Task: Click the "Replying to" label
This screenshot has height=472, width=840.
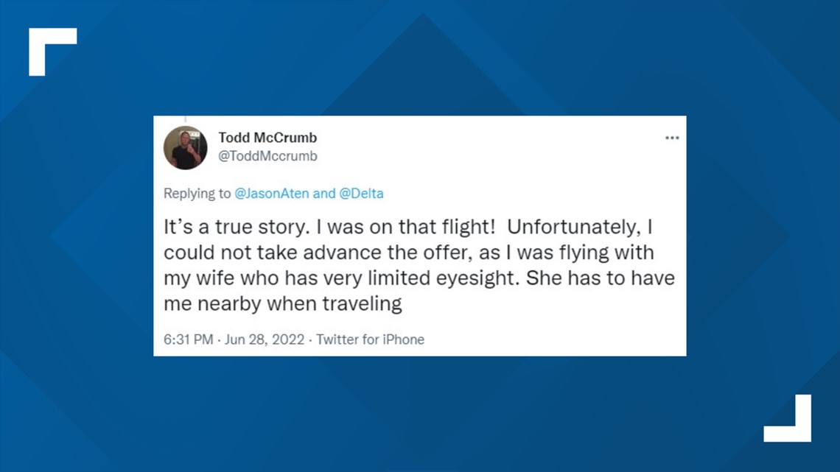Action: click(x=197, y=193)
